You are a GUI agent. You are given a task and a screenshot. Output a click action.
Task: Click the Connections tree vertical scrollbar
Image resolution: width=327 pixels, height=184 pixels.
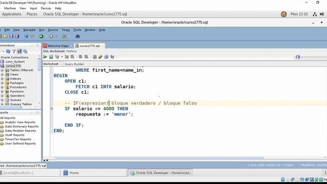tap(39, 64)
